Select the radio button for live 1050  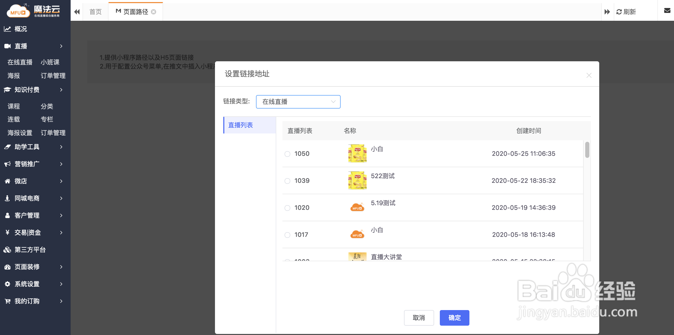coord(287,154)
